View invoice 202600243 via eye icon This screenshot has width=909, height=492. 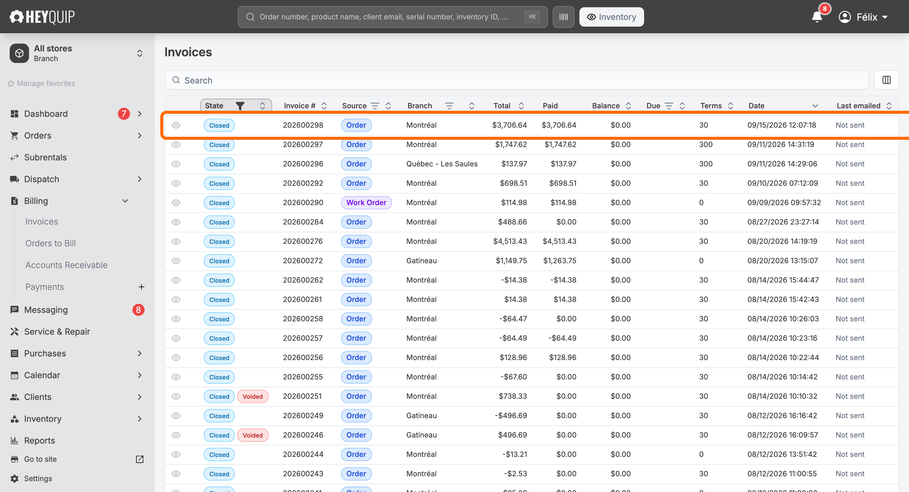coord(176,474)
